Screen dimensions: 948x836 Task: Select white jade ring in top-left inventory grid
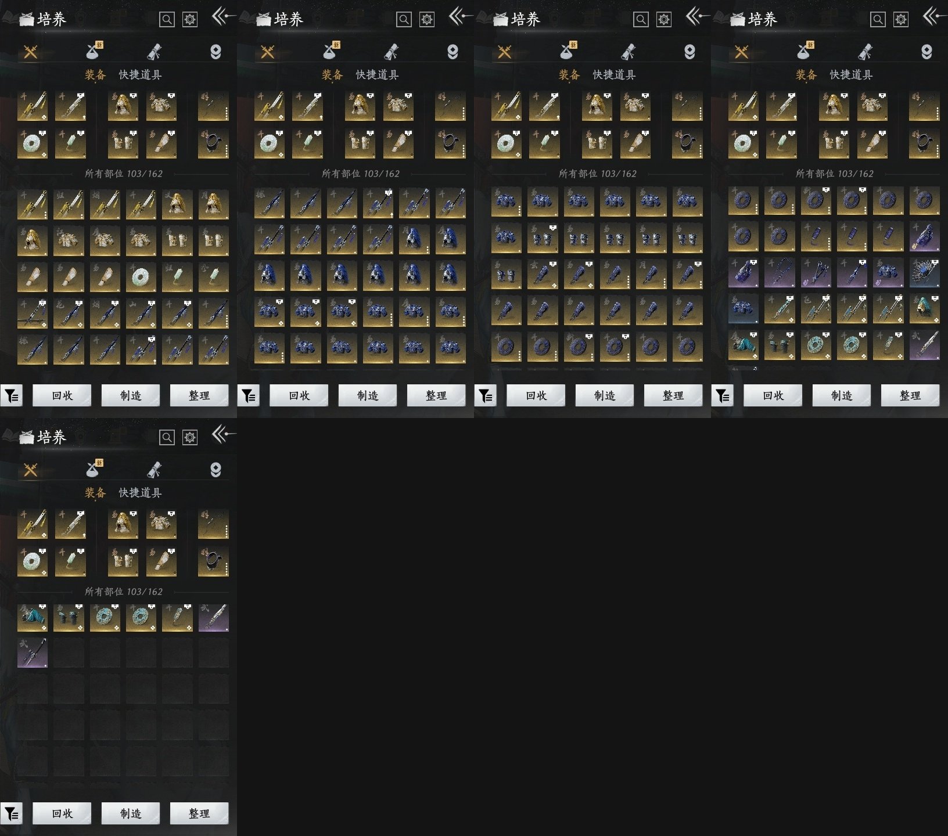click(x=141, y=278)
